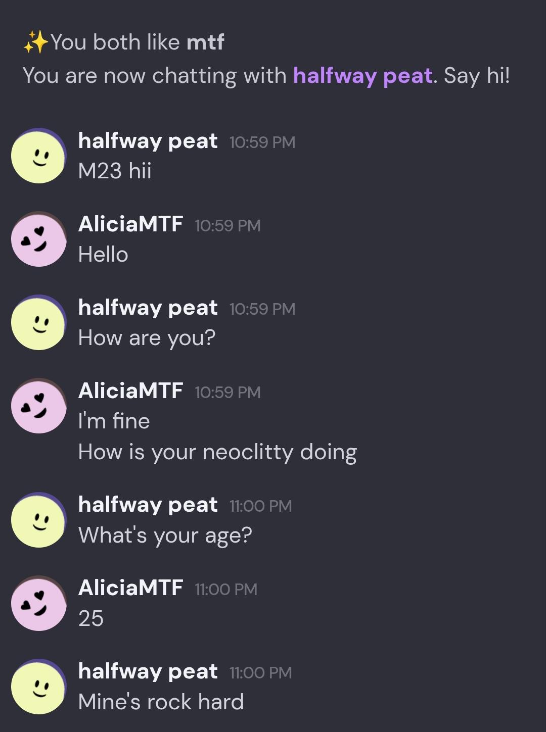
Task: Click halfway peat's avatar beside "How are you?"
Action: pos(39,322)
